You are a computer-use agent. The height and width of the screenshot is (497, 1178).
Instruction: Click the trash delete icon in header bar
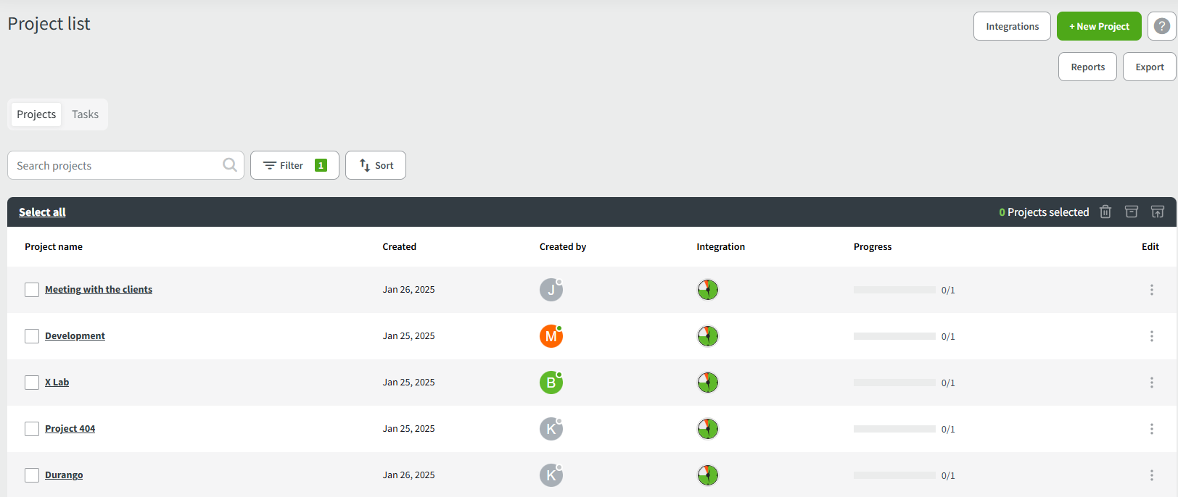(1105, 212)
